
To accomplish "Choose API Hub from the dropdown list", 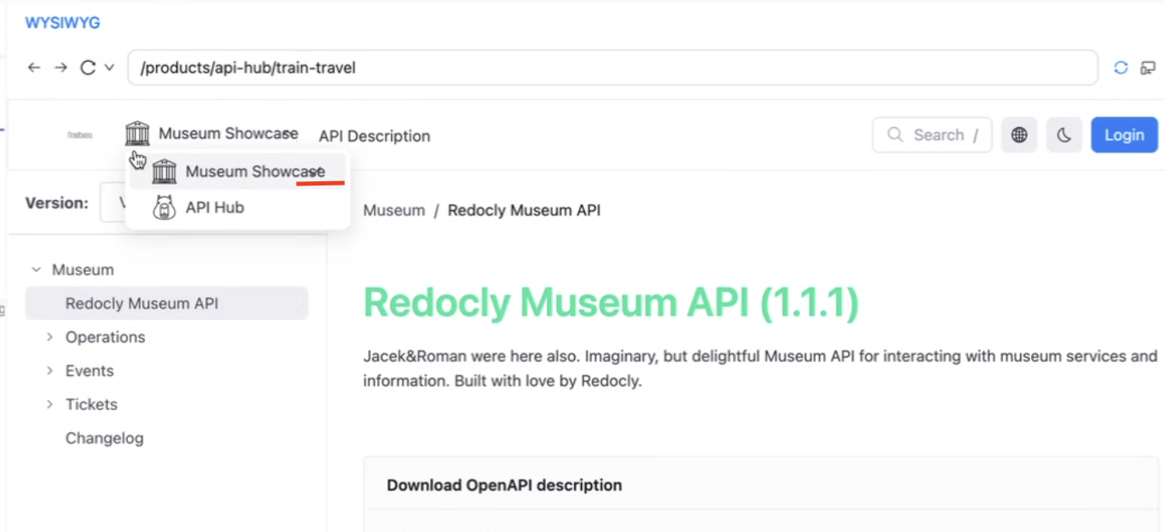I will pos(238,208).
